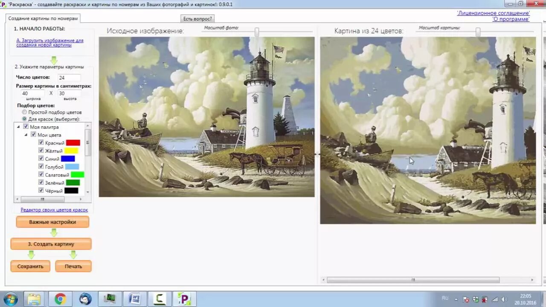546x307 pixels.
Task: Click the Есть вопрос? tab
Action: [197, 19]
